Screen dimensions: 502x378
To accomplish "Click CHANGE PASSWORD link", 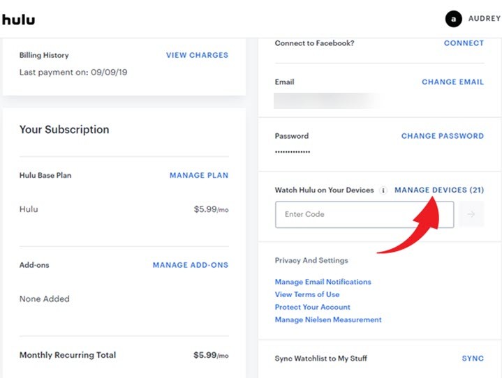I will [x=443, y=136].
